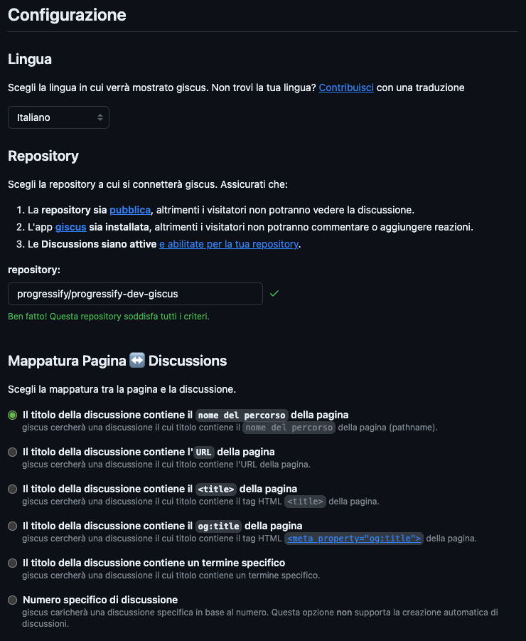
Task: Open the meta property og:title code link
Action: pos(354,539)
